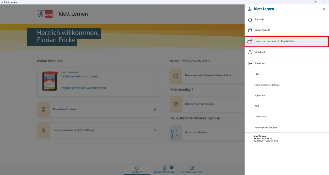Click the license code pencil icon in side menu
The height and width of the screenshot is (175, 329).
pos(250,41)
